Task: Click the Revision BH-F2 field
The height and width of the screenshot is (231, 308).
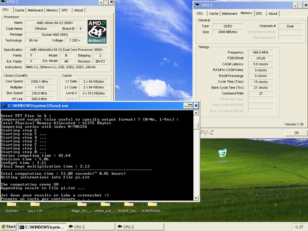Action: (100, 61)
